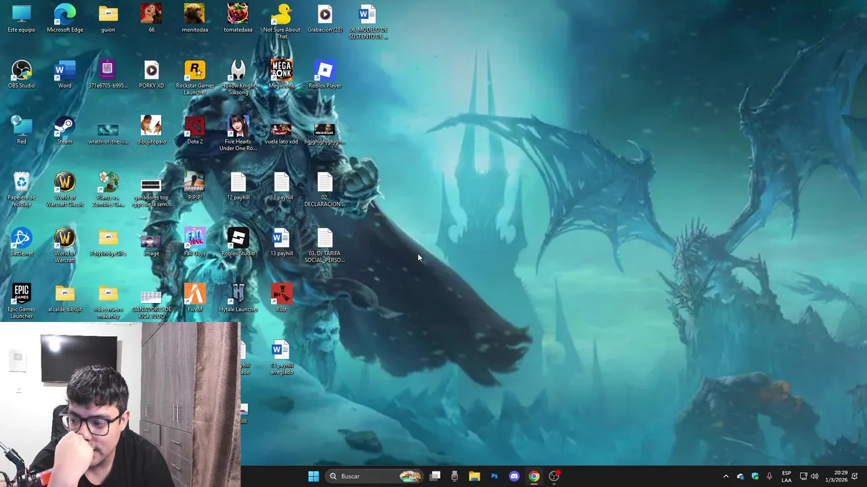Launch the Rust game shortcut
Screen dimensions: 867x487
coord(282,298)
